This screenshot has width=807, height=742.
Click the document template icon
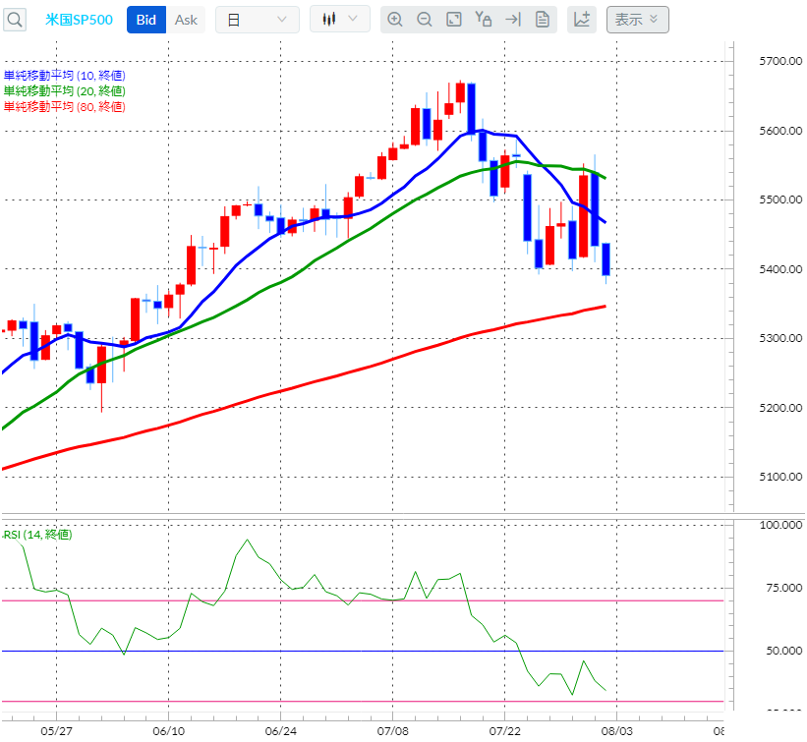542,20
